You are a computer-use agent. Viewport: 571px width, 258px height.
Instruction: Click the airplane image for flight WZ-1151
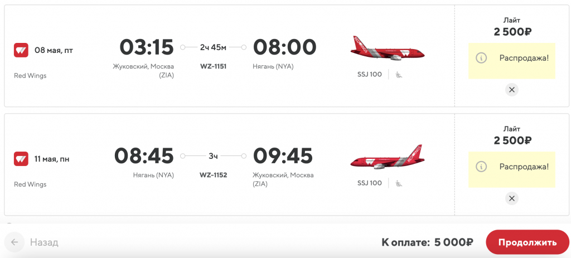[x=387, y=49]
